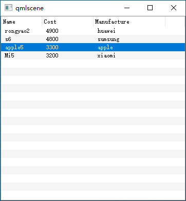Click the xiaomi manufacturer cell
The height and width of the screenshot is (201, 186).
106,55
